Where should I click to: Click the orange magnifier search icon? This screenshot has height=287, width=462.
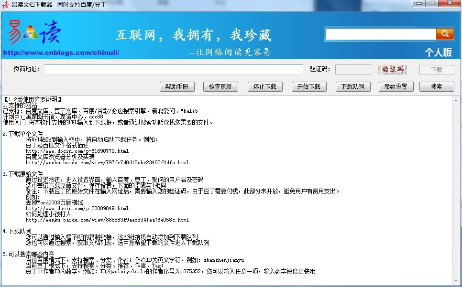tap(444, 34)
